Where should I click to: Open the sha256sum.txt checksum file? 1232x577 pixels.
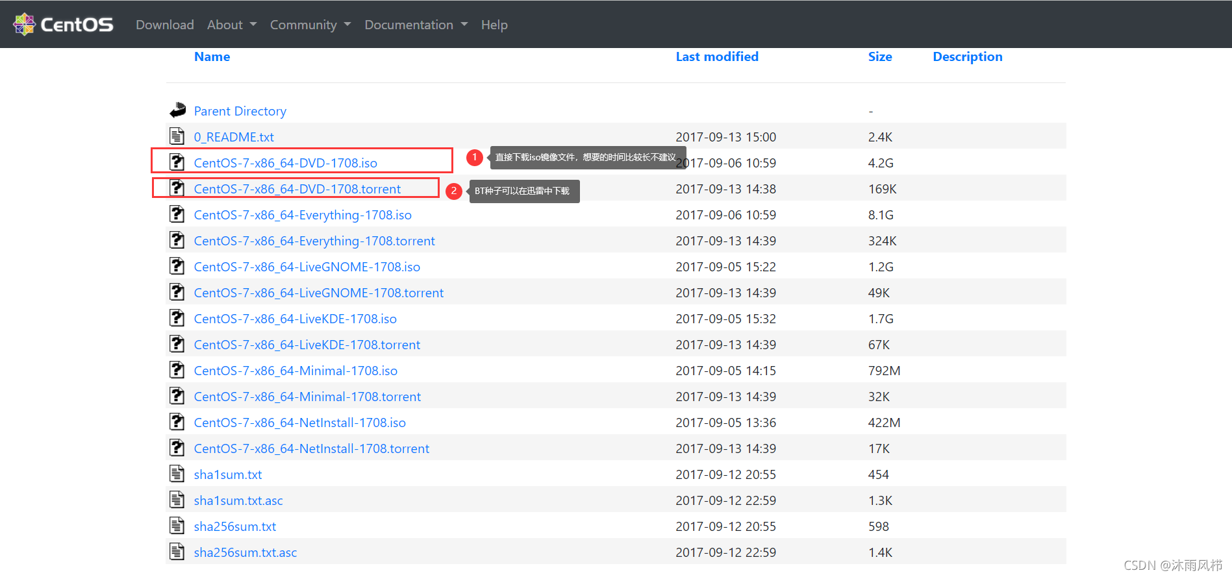coord(235,526)
